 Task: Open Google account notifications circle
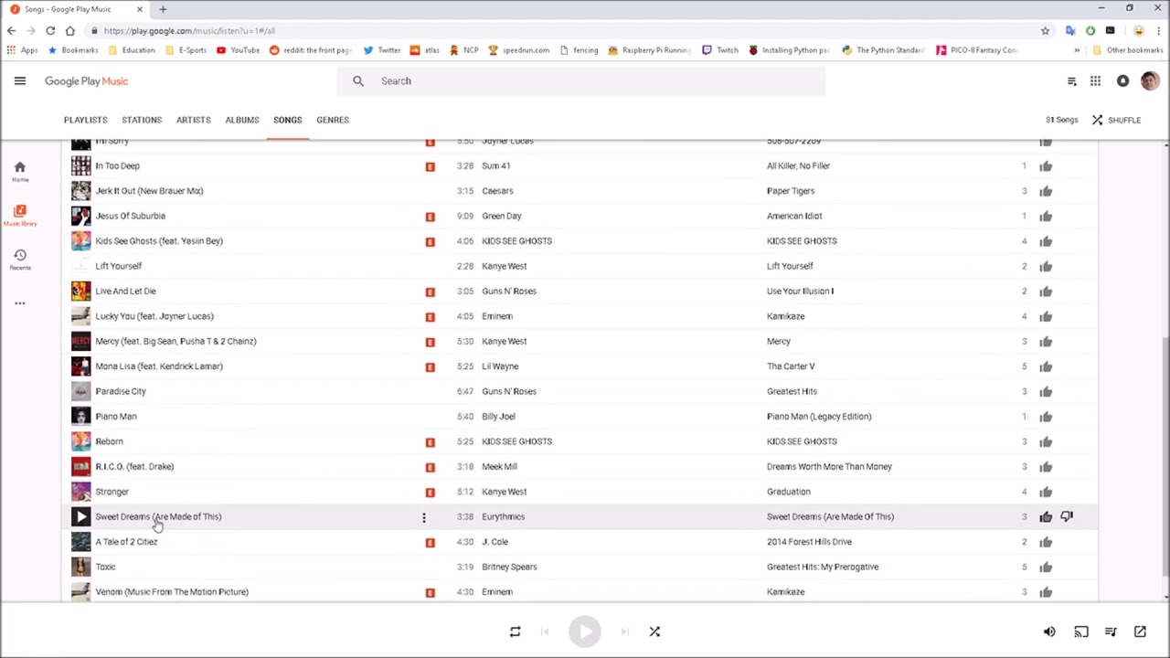coord(1122,81)
